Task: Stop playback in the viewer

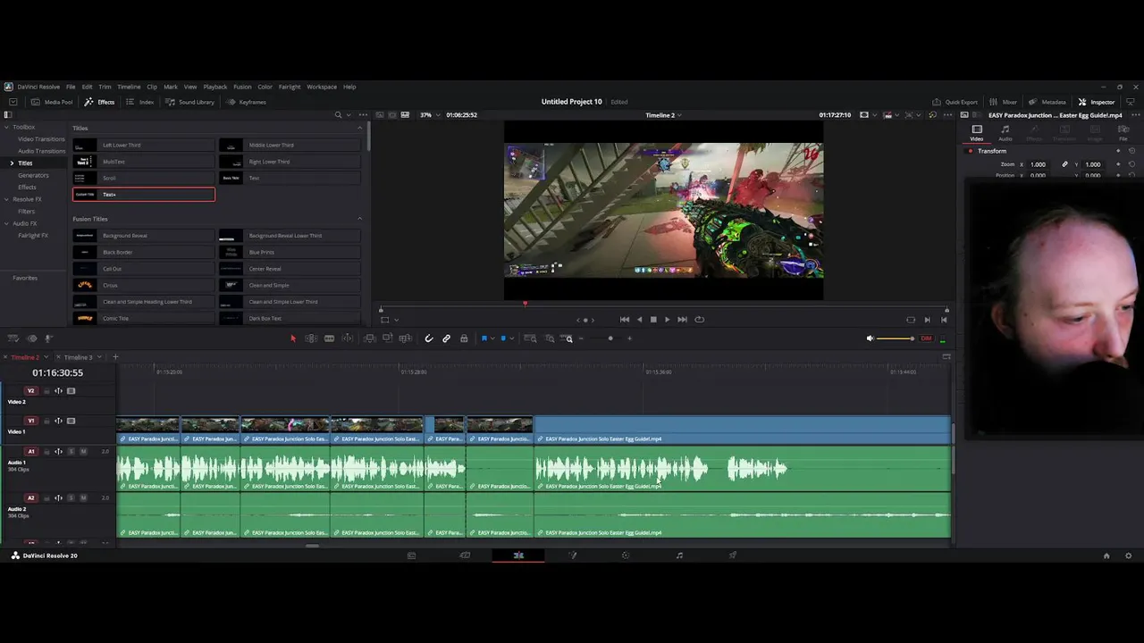Action: [x=653, y=320]
